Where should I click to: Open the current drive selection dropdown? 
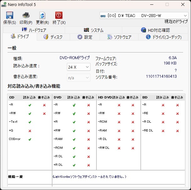(x=144, y=16)
